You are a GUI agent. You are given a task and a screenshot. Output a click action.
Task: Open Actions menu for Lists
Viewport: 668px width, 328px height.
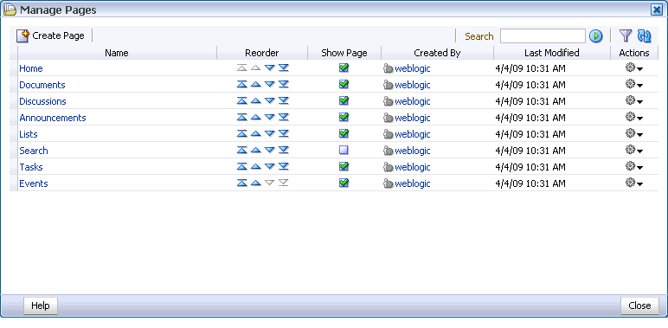pos(634,134)
